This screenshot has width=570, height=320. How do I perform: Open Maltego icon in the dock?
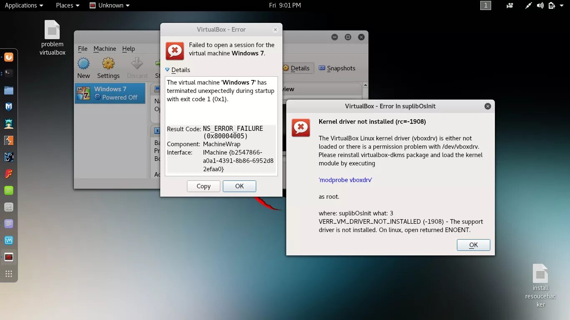(9, 157)
